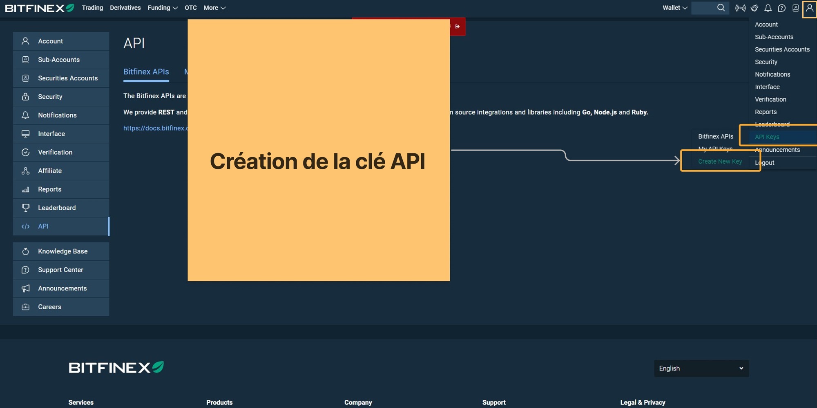
Task: Click the API code brackets icon in left sidebar
Action: pyautogui.click(x=25, y=226)
